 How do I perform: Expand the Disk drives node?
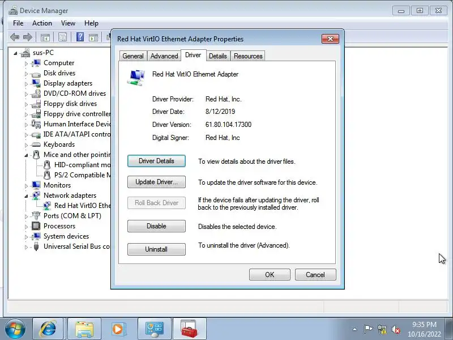[26, 74]
